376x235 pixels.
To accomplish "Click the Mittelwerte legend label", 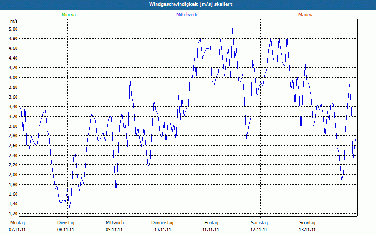I will [x=187, y=15].
